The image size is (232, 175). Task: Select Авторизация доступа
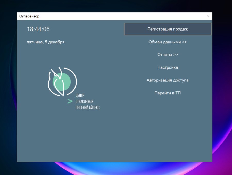168,80
